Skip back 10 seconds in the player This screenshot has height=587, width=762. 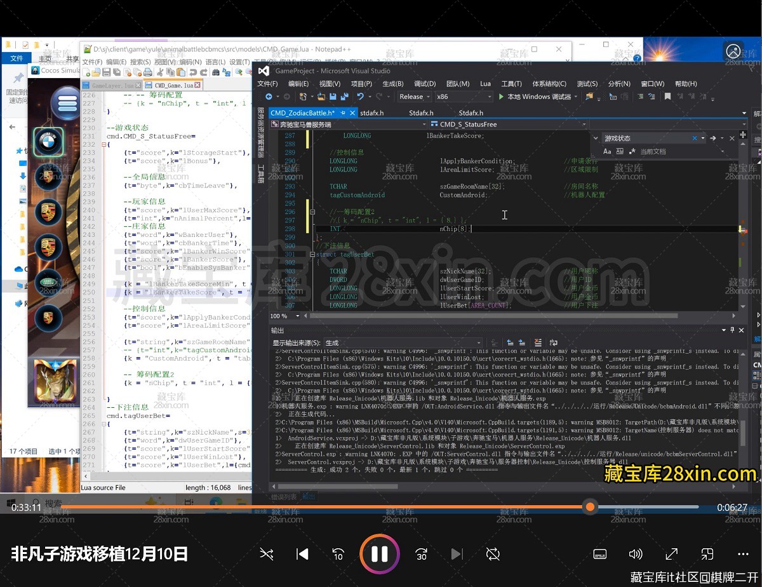(x=338, y=554)
